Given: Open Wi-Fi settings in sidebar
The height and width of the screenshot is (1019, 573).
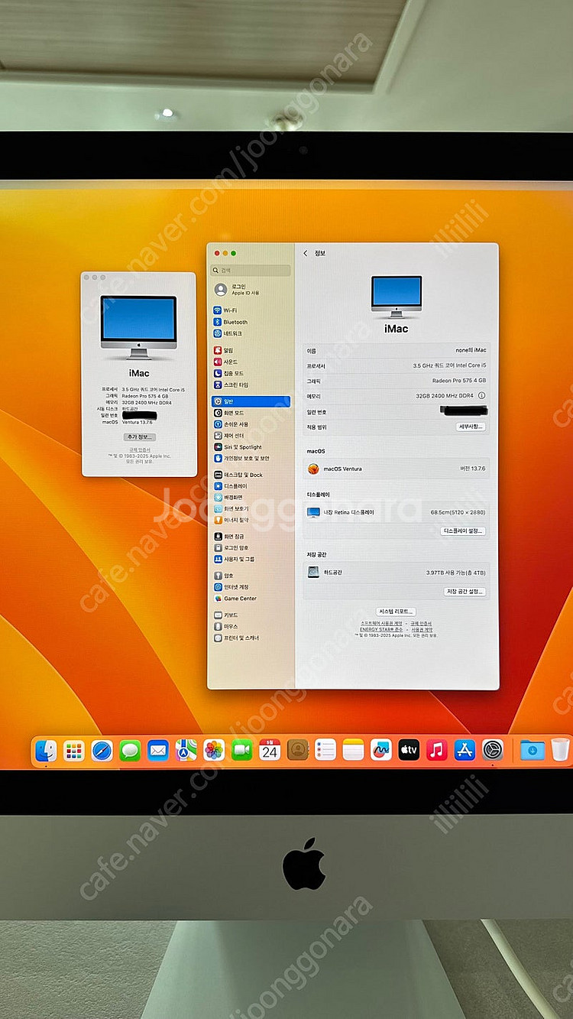Looking at the screenshot, I should tap(251, 310).
